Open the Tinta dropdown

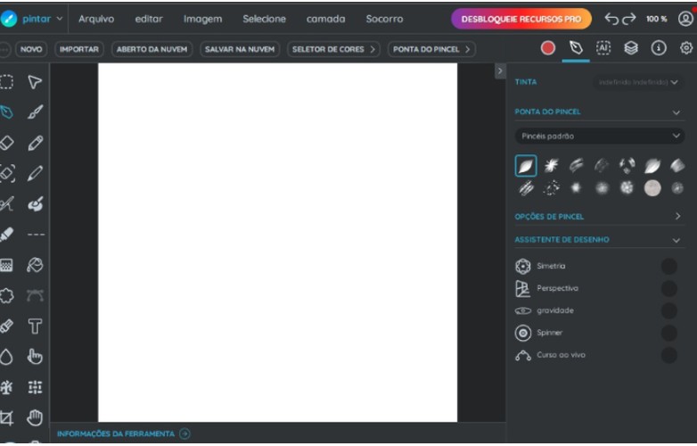tap(638, 82)
